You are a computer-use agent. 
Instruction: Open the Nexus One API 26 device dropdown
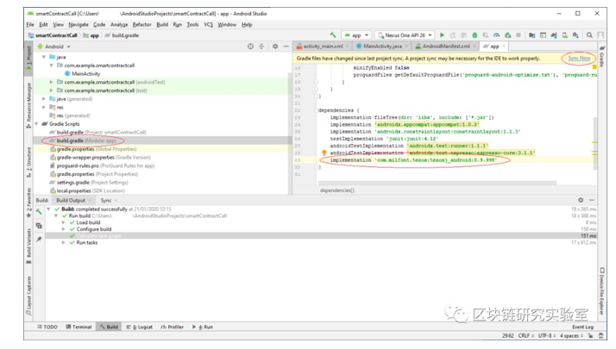point(405,35)
